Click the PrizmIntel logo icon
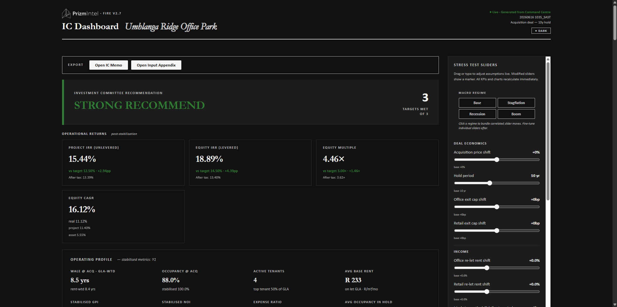Screen dimensions: 617x307 click(66, 13)
